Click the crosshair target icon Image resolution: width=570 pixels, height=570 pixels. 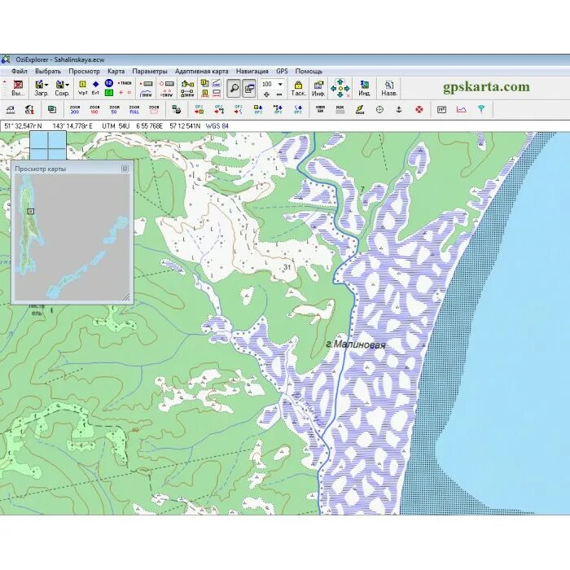[379, 109]
